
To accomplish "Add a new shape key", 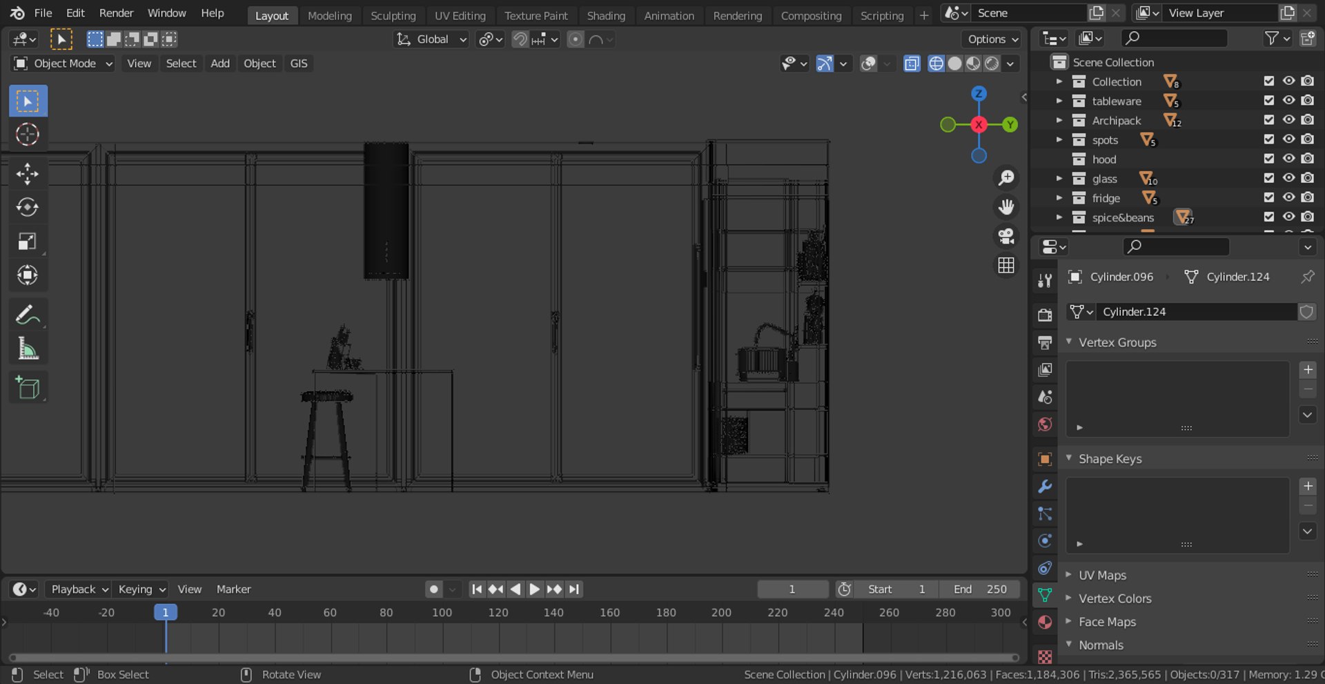I will [x=1308, y=487].
